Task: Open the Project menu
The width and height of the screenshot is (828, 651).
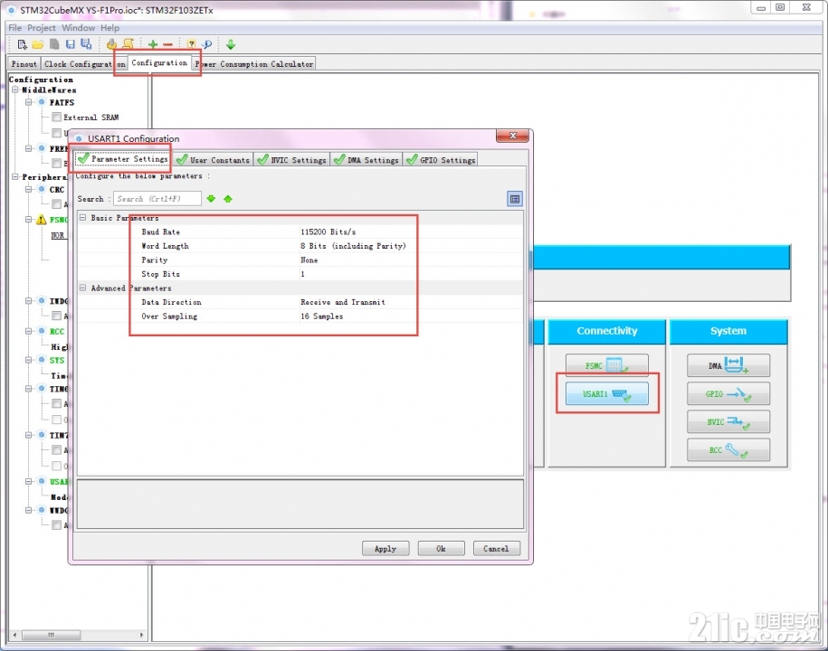Action: [x=42, y=27]
